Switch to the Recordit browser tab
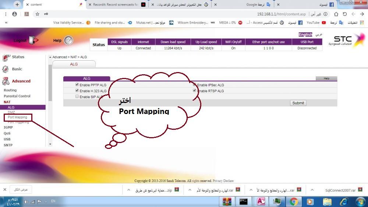This screenshot has height=207, width=368. pyautogui.click(x=114, y=5)
